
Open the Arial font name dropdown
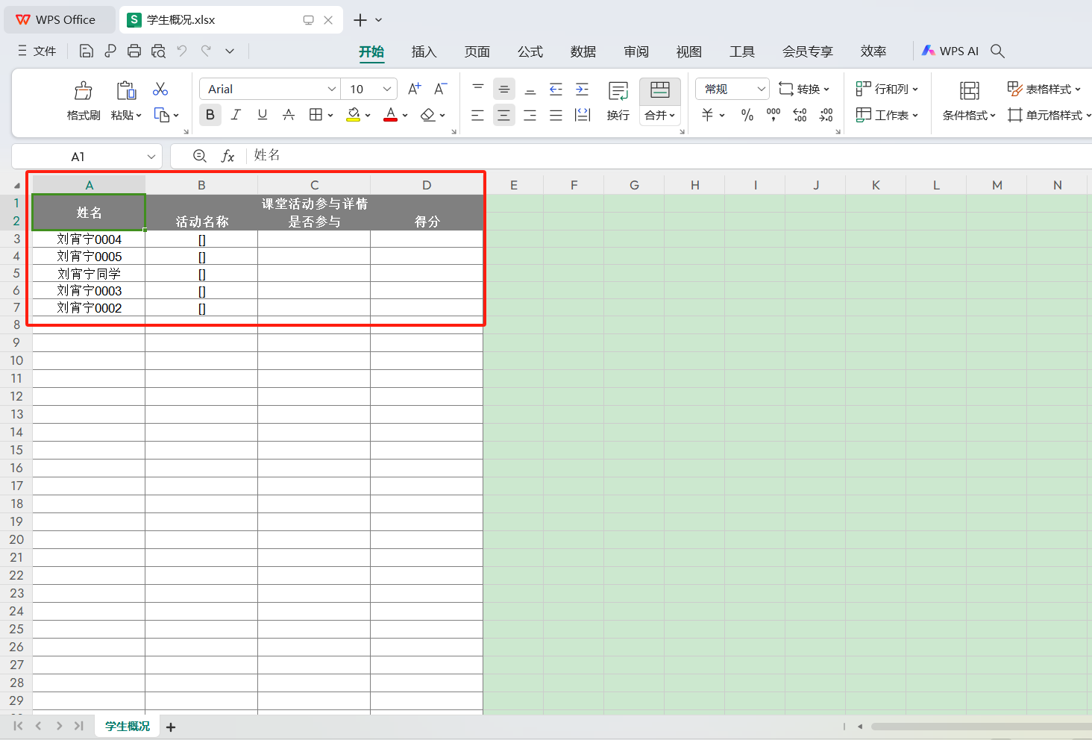point(332,89)
